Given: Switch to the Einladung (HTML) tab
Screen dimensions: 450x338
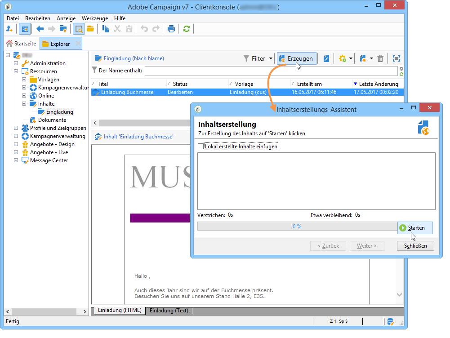Looking at the screenshot, I should (120, 311).
